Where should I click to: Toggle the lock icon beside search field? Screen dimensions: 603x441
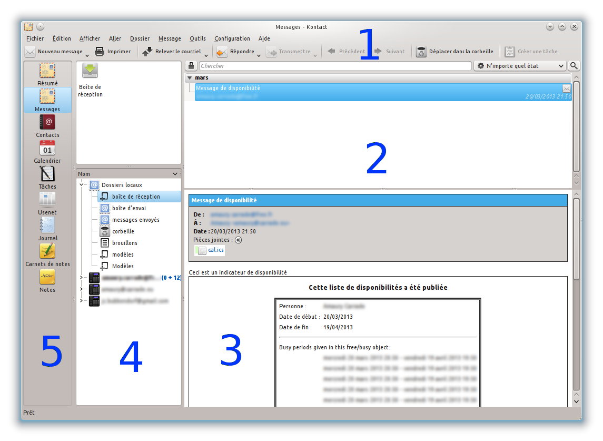coord(191,66)
